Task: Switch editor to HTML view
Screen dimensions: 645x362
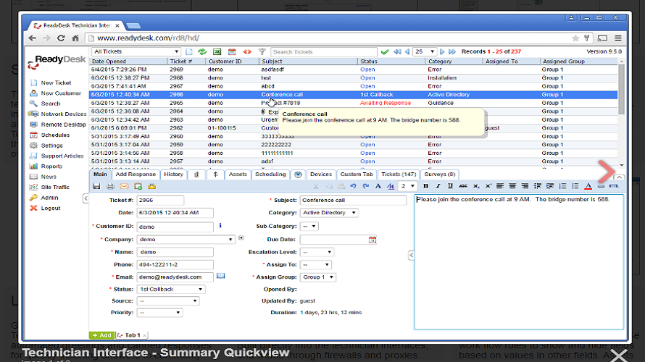Action: (613, 186)
